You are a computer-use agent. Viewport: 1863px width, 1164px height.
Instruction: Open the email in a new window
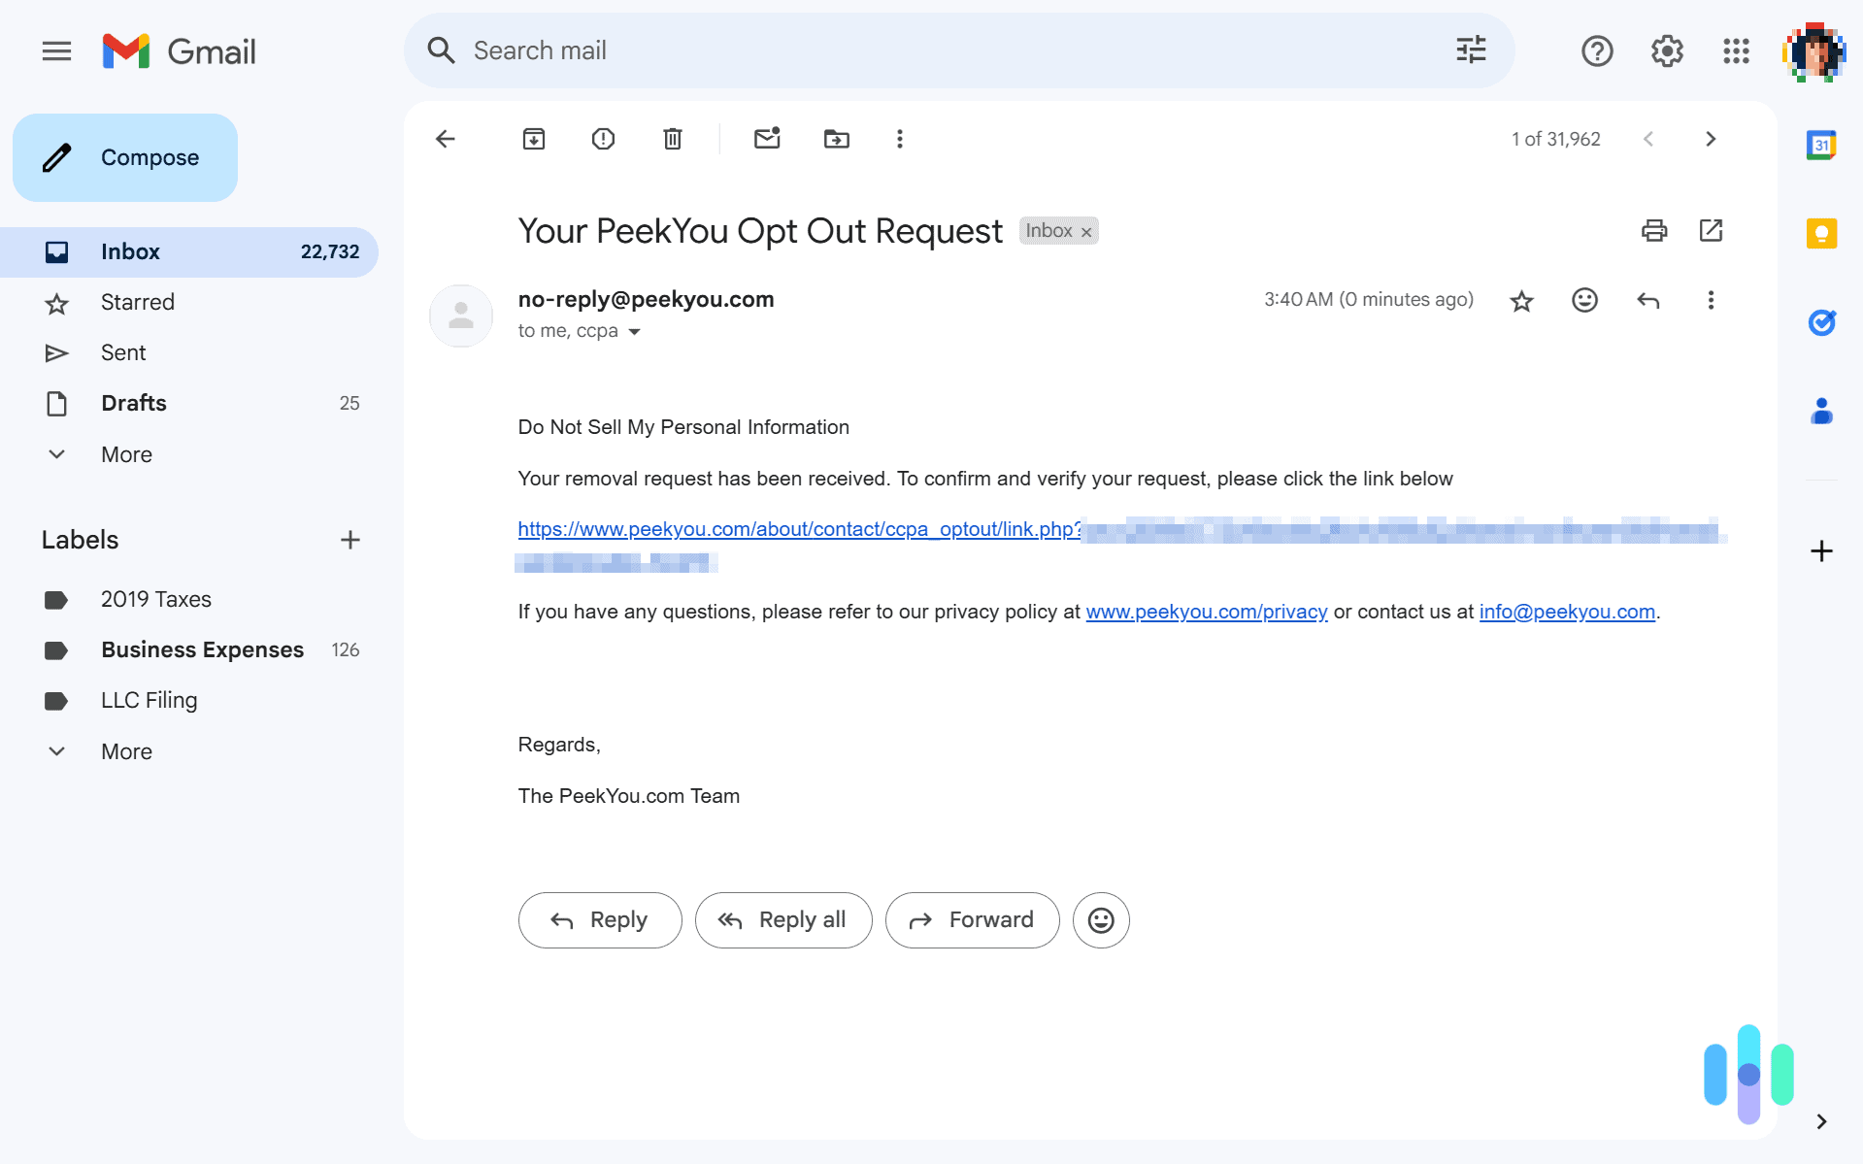1711,231
